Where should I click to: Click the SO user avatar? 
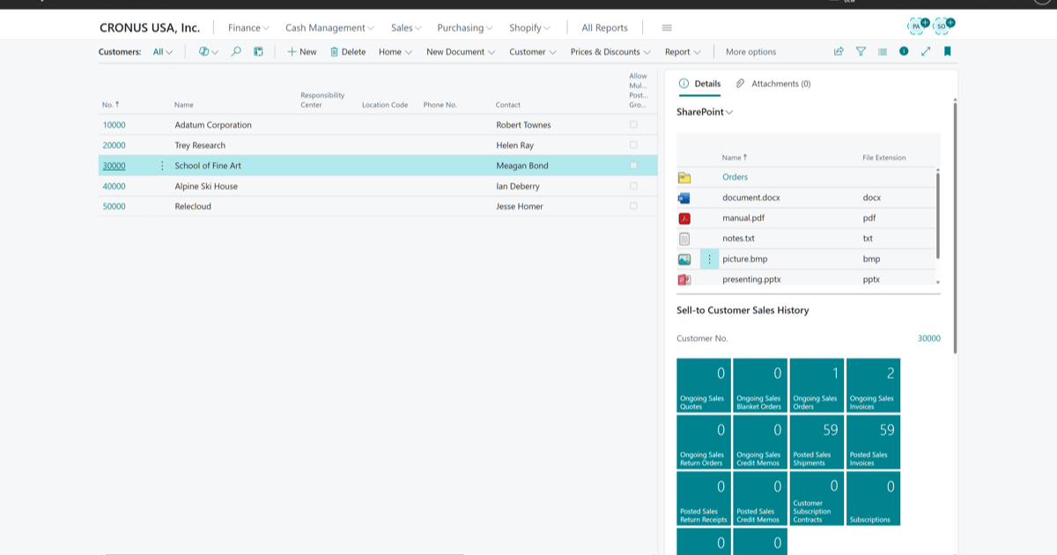pos(943,26)
